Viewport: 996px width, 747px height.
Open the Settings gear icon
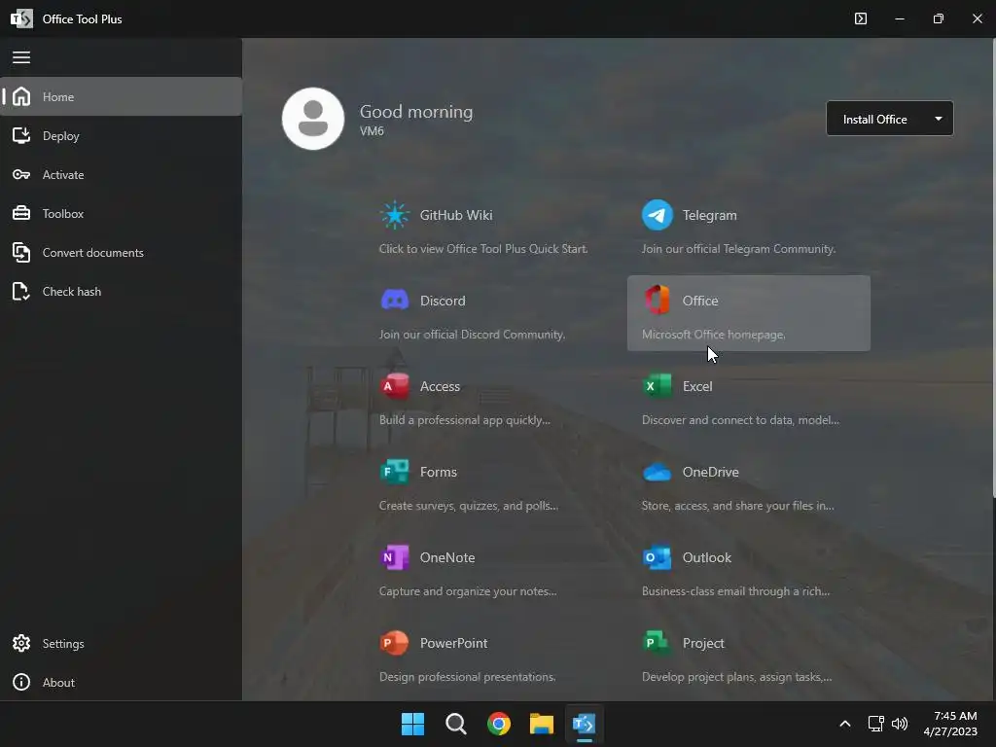(21, 644)
